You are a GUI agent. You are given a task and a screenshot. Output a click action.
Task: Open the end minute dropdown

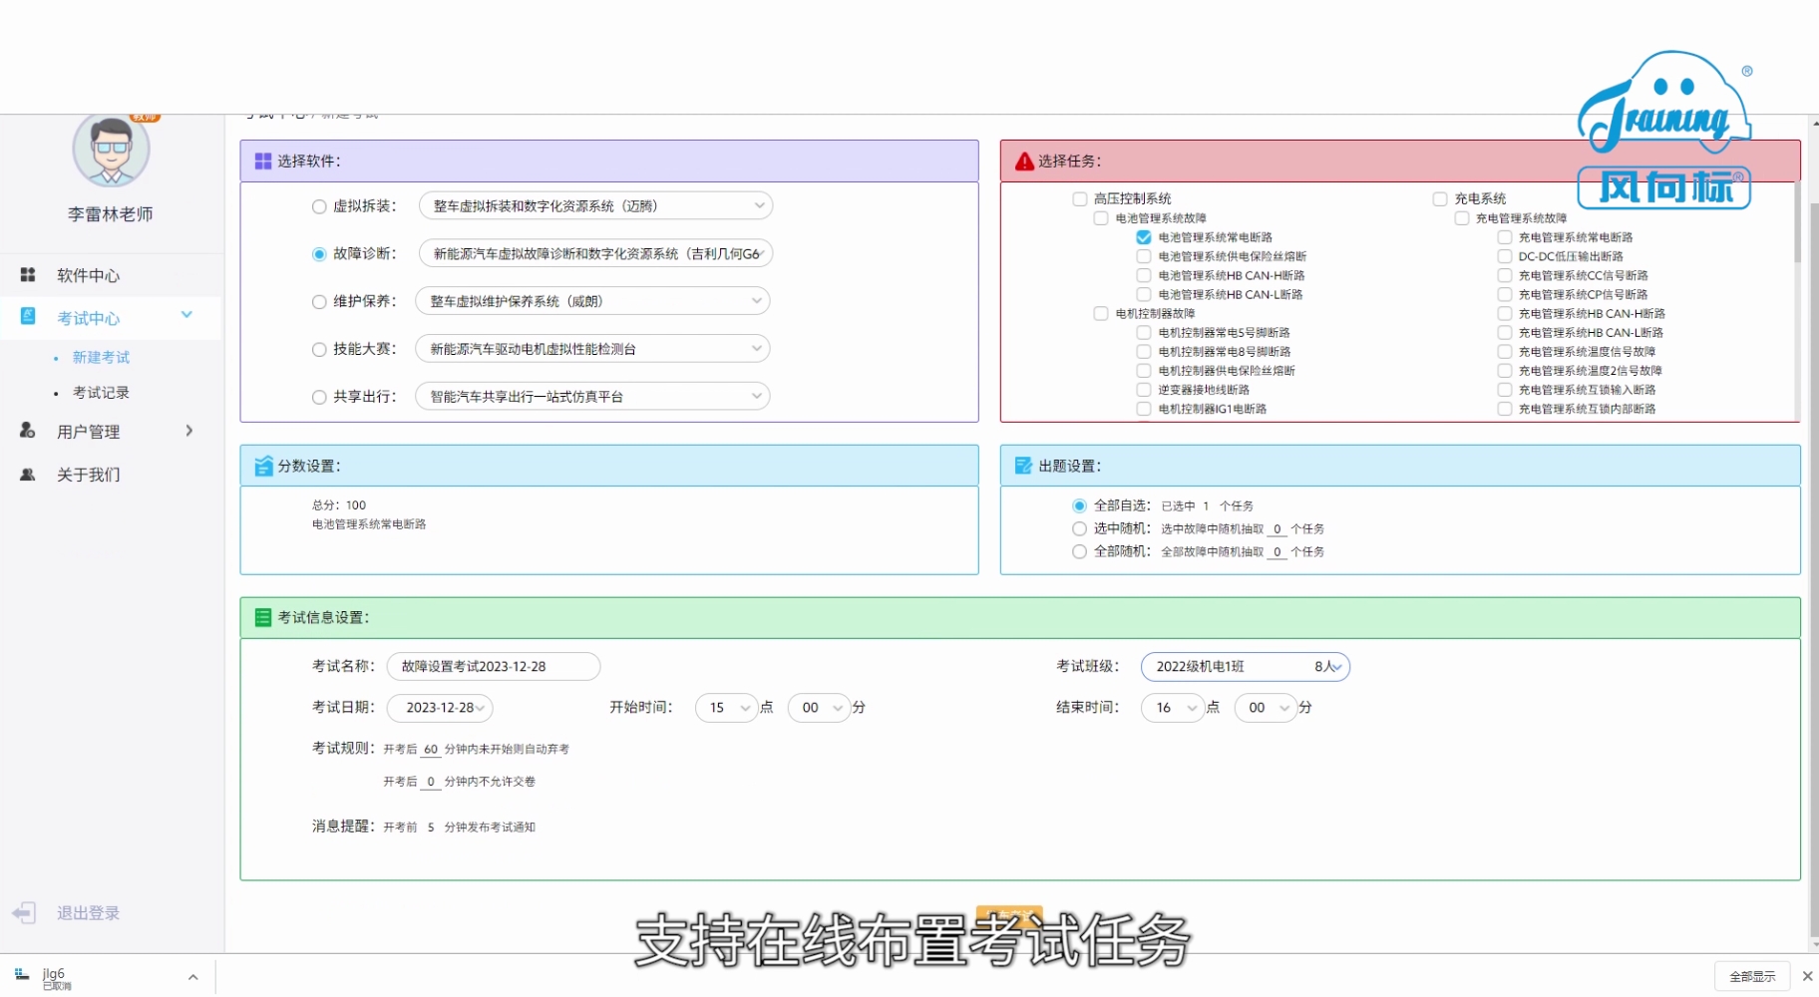1267,708
